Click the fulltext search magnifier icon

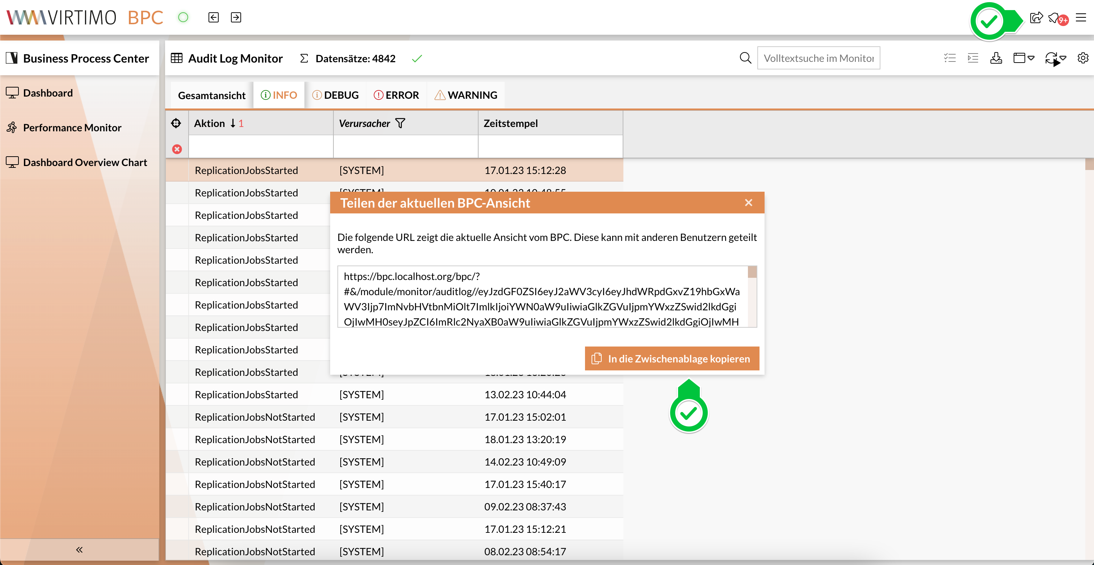tap(745, 58)
